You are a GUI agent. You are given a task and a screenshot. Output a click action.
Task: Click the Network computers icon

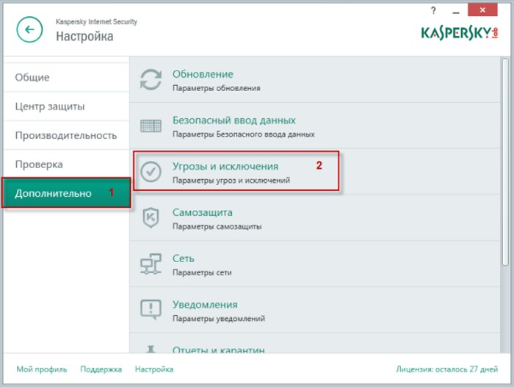tap(151, 264)
